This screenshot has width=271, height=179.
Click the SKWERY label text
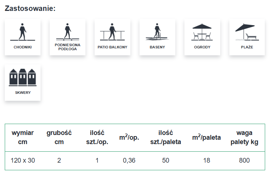coord(23,92)
